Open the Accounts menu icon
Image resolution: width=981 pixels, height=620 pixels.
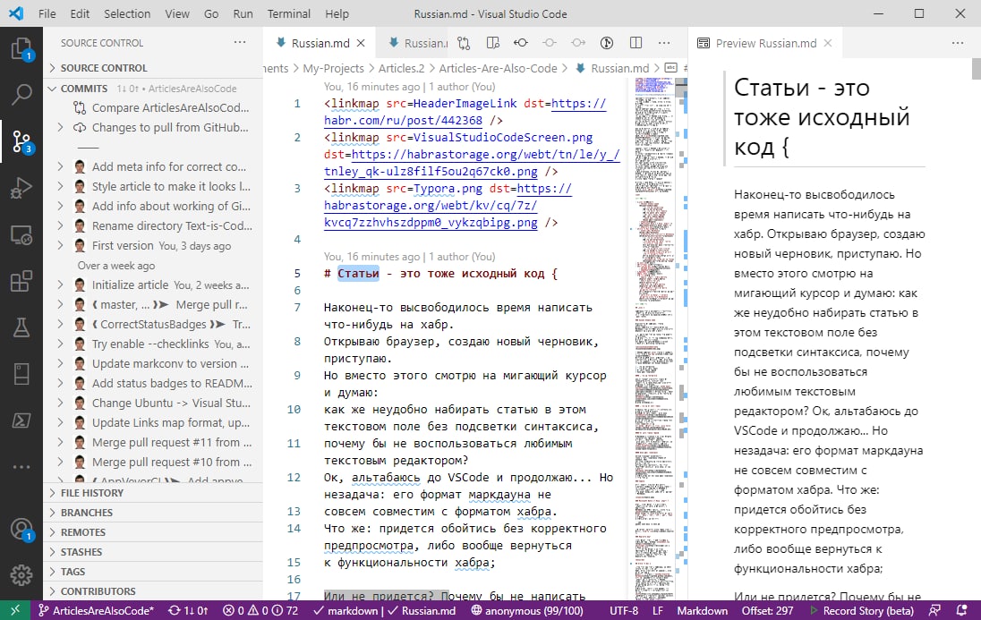click(x=21, y=530)
